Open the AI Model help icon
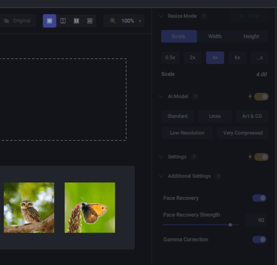This screenshot has width=277, height=265. (x=195, y=96)
